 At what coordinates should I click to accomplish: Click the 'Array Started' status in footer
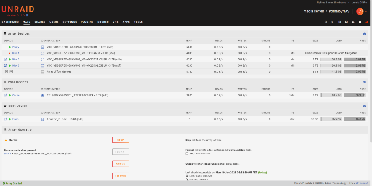(12, 183)
